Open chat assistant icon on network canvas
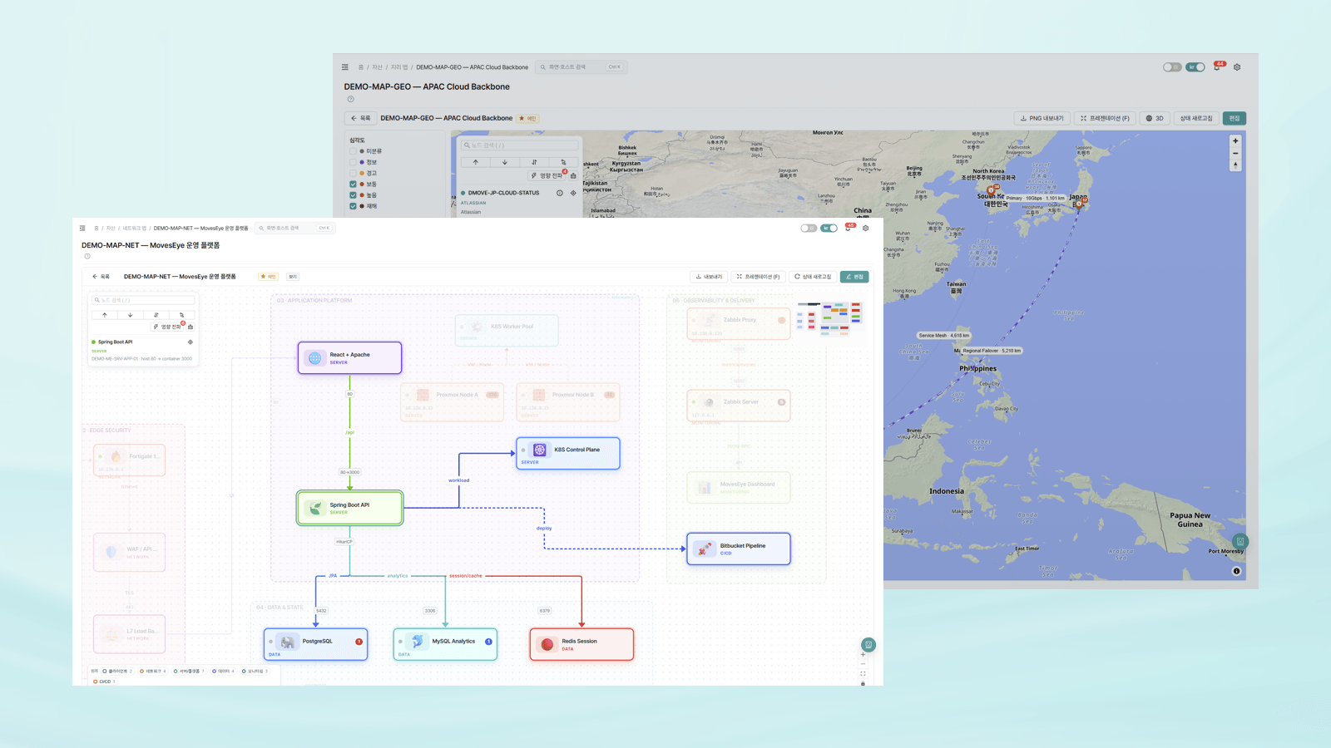1331x748 pixels. (868, 644)
